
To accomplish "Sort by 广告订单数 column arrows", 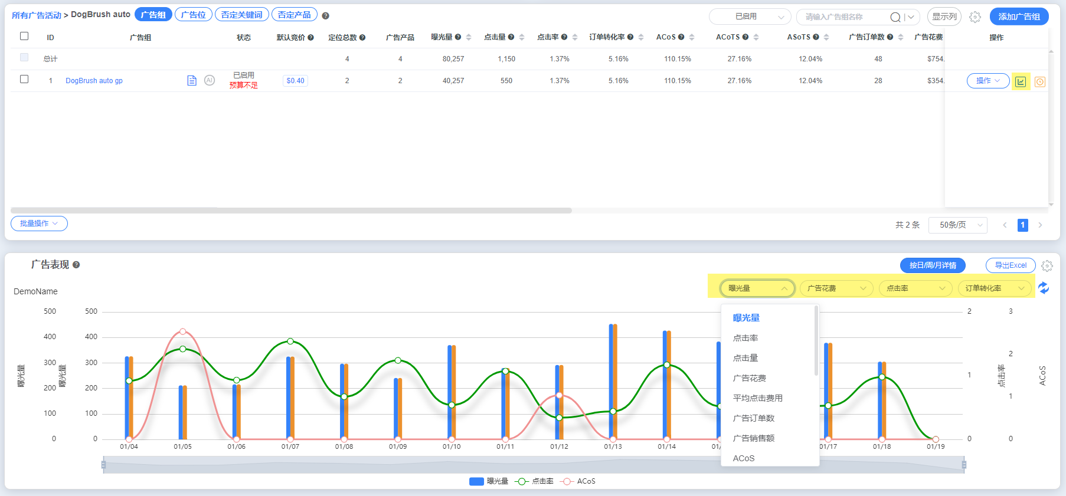I will click(901, 37).
